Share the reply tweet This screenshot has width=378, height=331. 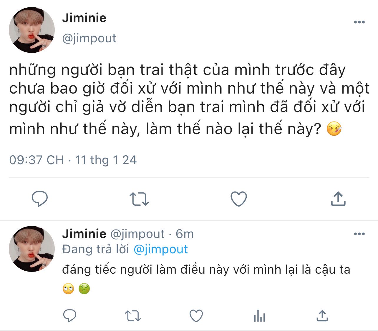322,316
